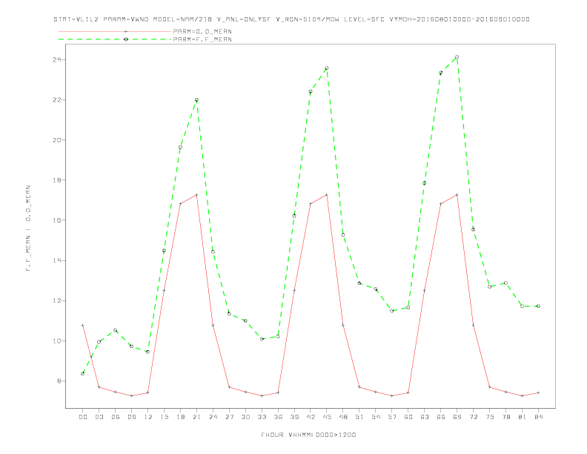Click the green circle marker in the legend
The width and height of the screenshot is (587, 454).
click(126, 39)
